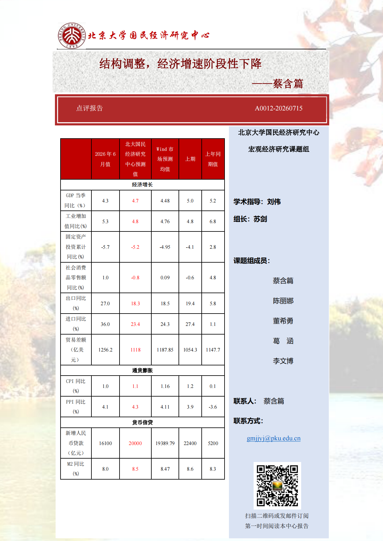Click the column header Wind 市场预测均值
383x541 pixels.
pos(165,159)
